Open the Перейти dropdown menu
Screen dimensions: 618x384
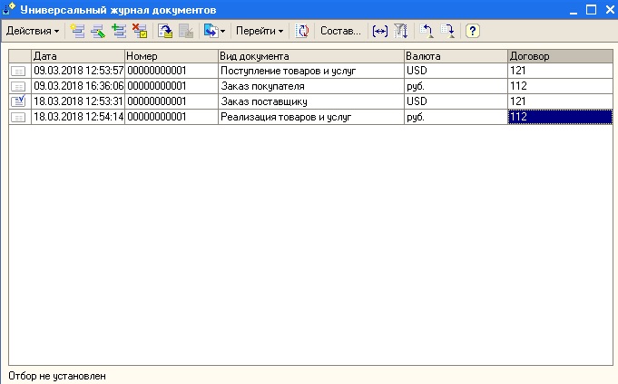(x=260, y=31)
